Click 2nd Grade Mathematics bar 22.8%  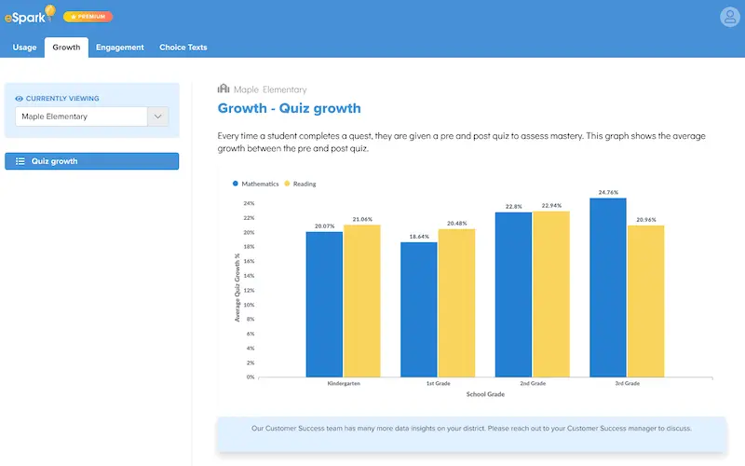(x=513, y=295)
